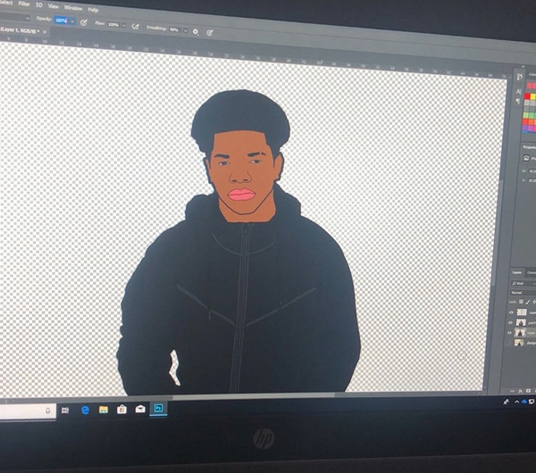Open the Window menu
536x473 pixels.
(73, 7)
